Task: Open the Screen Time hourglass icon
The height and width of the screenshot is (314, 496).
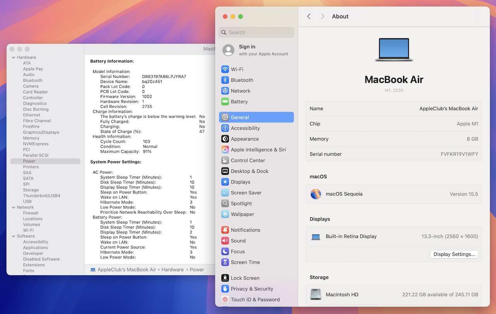Action: pyautogui.click(x=225, y=262)
